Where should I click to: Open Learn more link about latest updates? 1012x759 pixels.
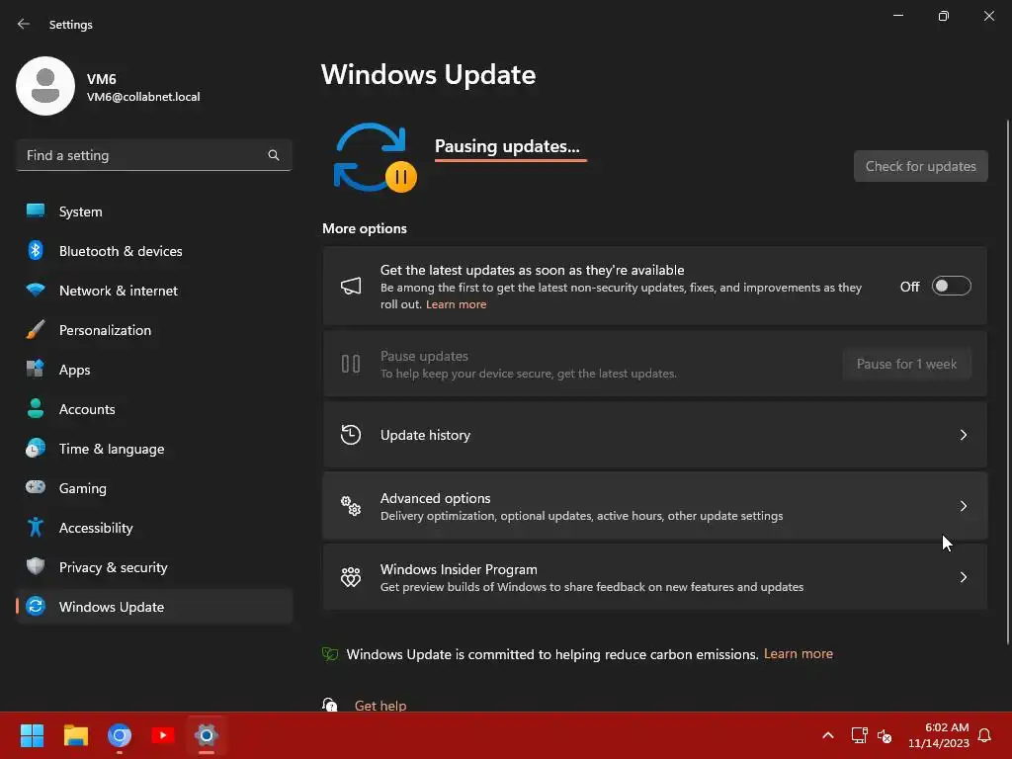click(x=456, y=304)
